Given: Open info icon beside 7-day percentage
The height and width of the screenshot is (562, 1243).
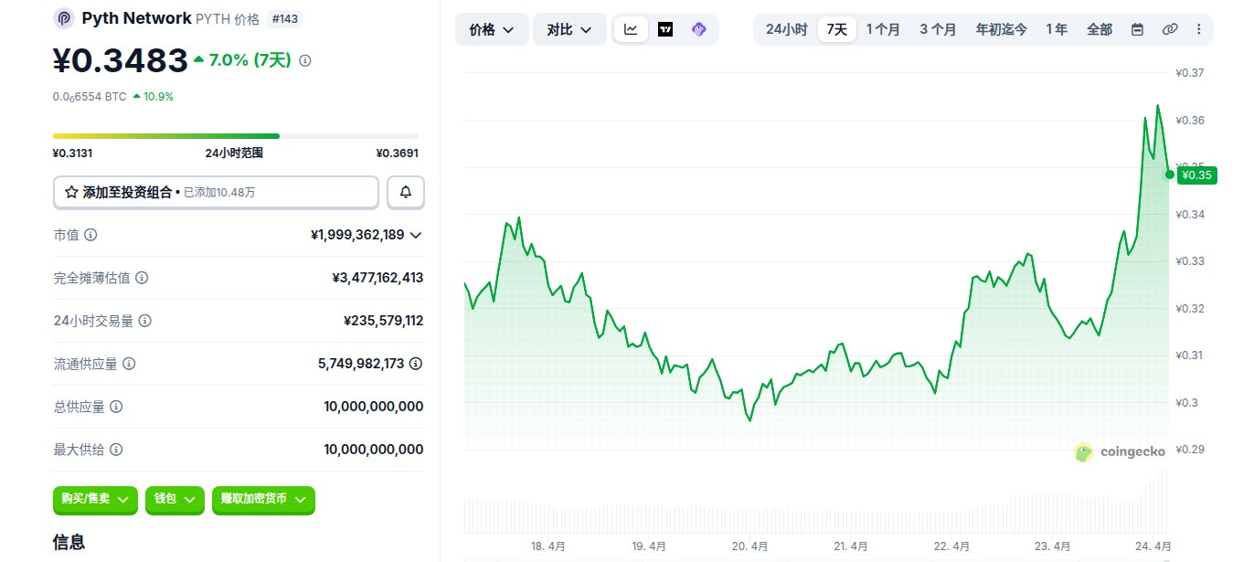Looking at the screenshot, I should 305,60.
